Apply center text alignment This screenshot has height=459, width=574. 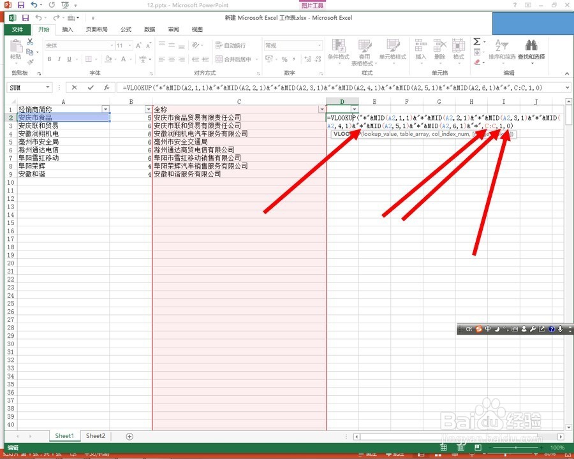pyautogui.click(x=172, y=59)
